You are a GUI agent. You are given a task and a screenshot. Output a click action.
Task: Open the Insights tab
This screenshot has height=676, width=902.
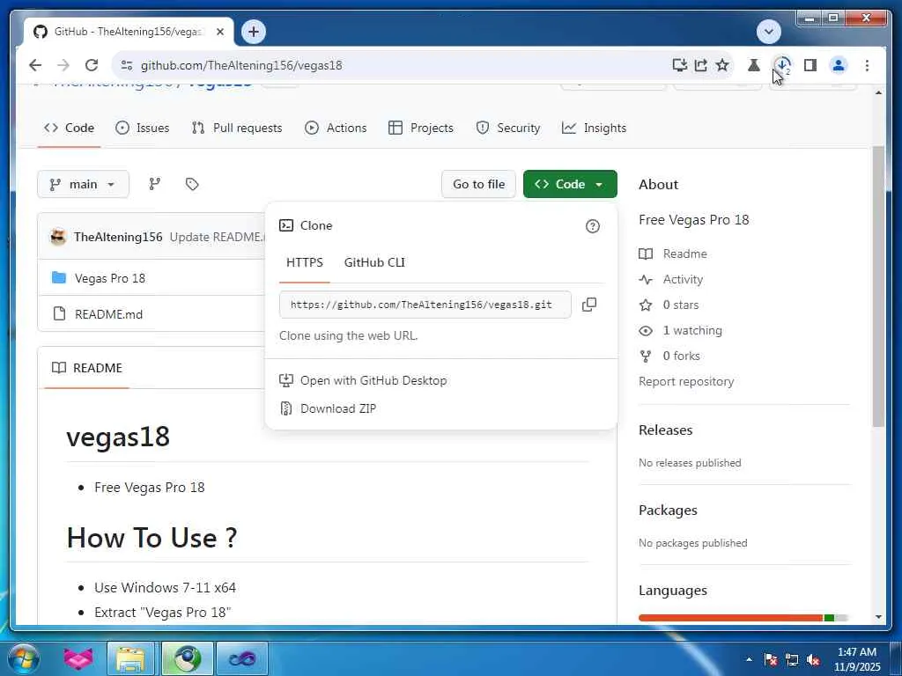point(594,128)
